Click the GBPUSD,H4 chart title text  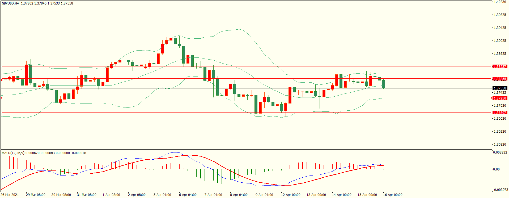click(x=10, y=3)
